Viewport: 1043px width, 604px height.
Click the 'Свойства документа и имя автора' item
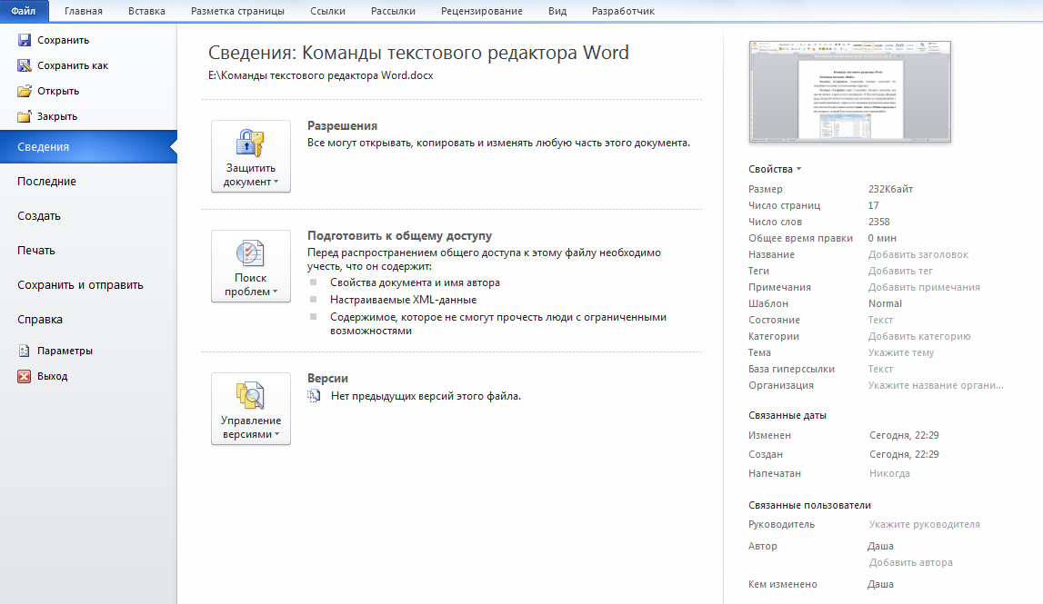[415, 282]
